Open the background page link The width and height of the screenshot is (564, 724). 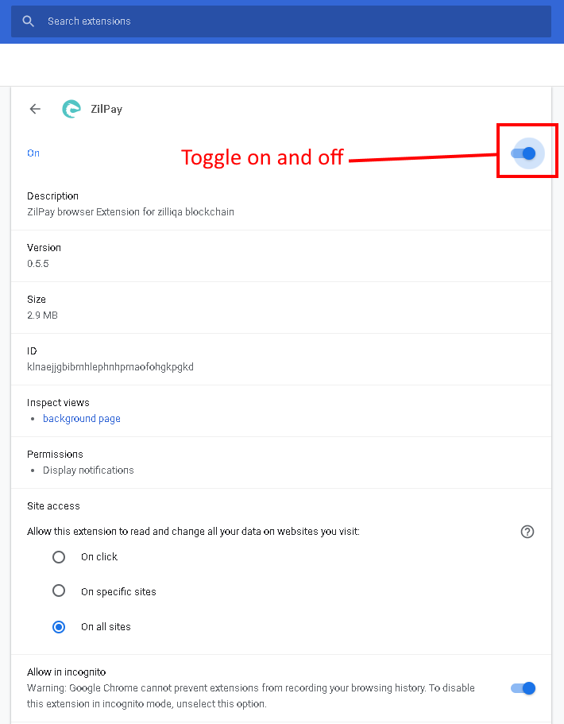tap(82, 418)
